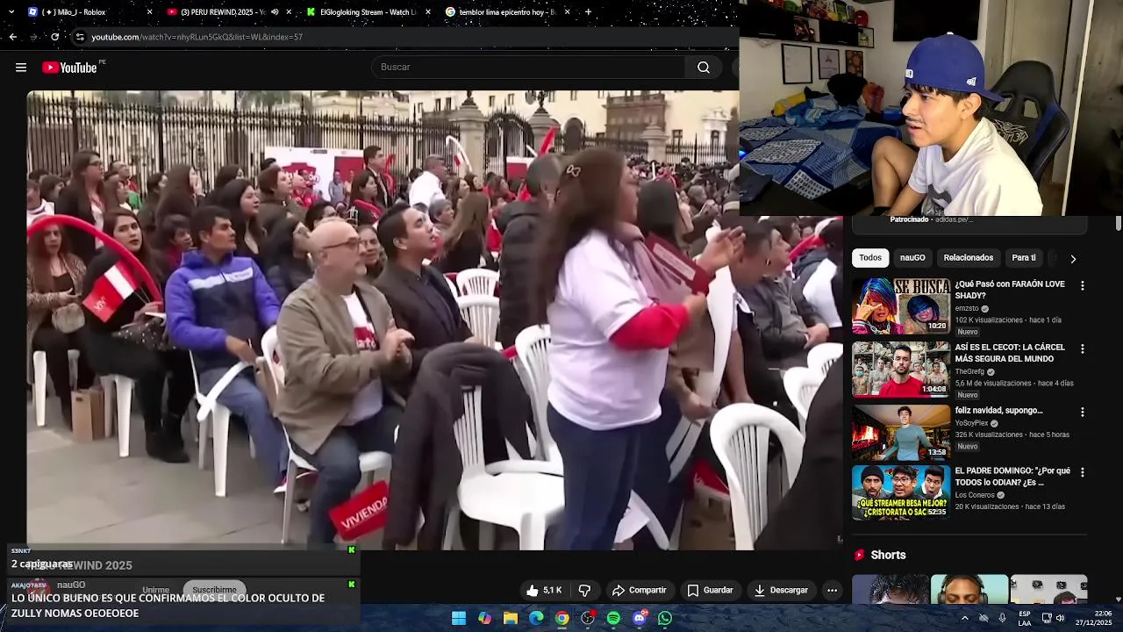Open options for feliz navidad video
This screenshot has height=632, width=1123.
pos(1082,412)
